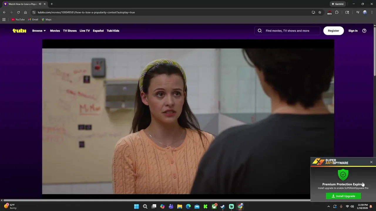Bookmark this page with the star icon
The width and height of the screenshot is (376, 211).
point(320,12)
